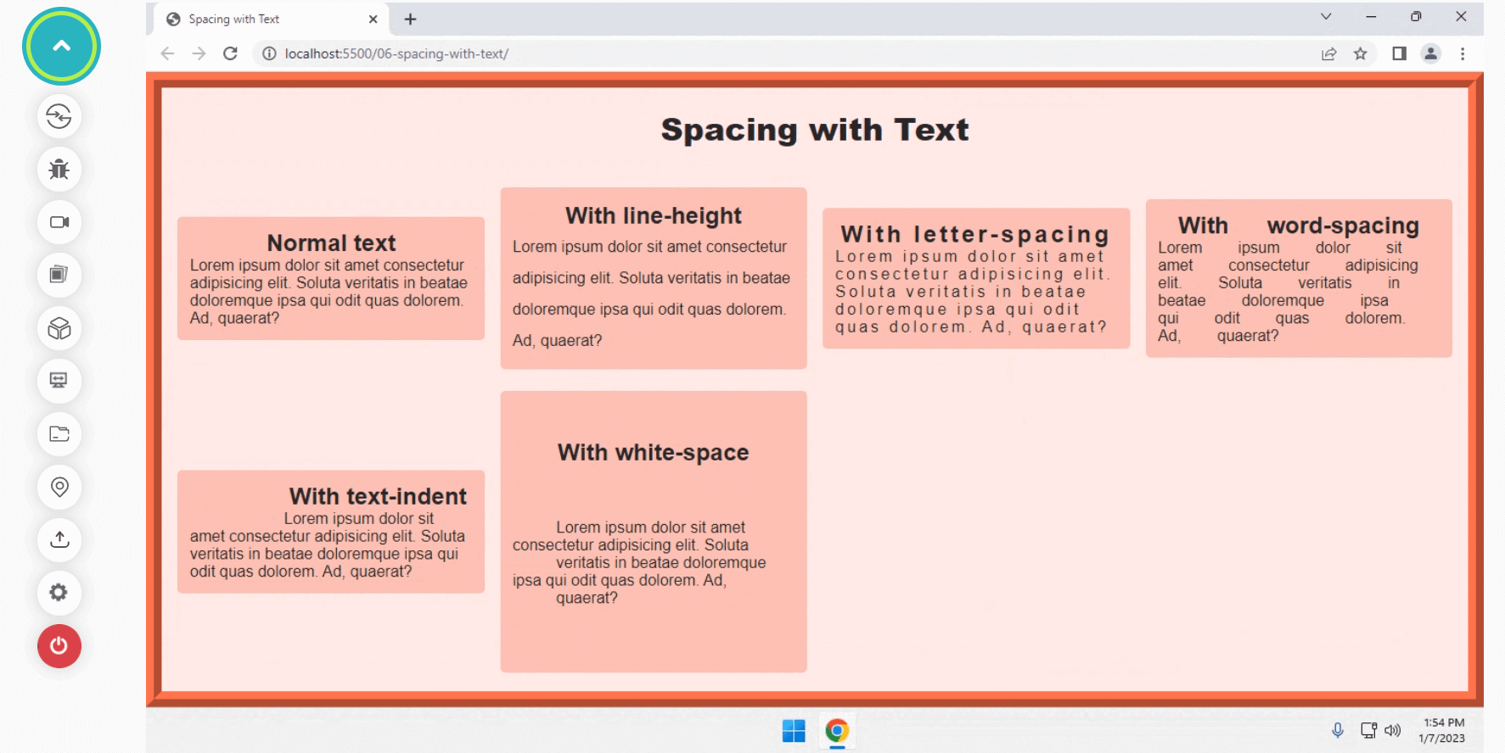Open the Chrome three-dot menu
This screenshot has height=753, width=1505.
(x=1463, y=53)
